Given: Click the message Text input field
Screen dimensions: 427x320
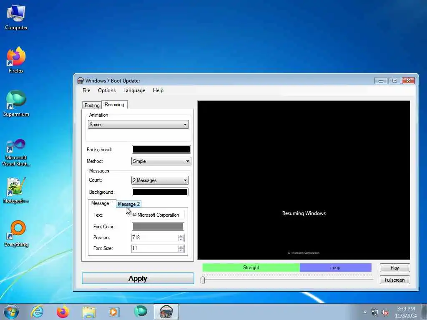Looking at the screenshot, I should tap(158, 215).
